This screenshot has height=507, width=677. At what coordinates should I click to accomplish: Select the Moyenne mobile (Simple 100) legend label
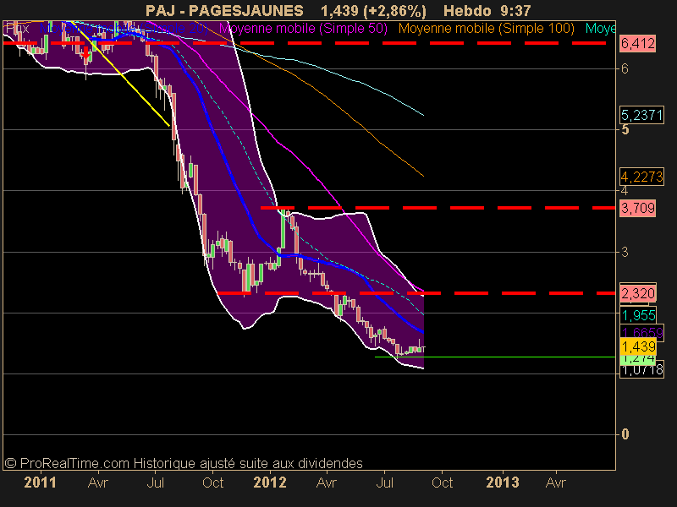(x=486, y=29)
